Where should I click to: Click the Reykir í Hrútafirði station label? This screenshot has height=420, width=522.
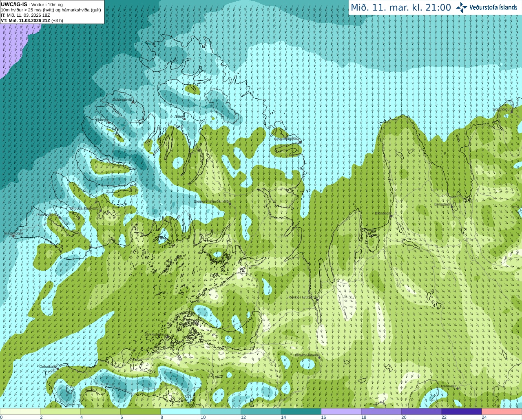click(x=302, y=297)
